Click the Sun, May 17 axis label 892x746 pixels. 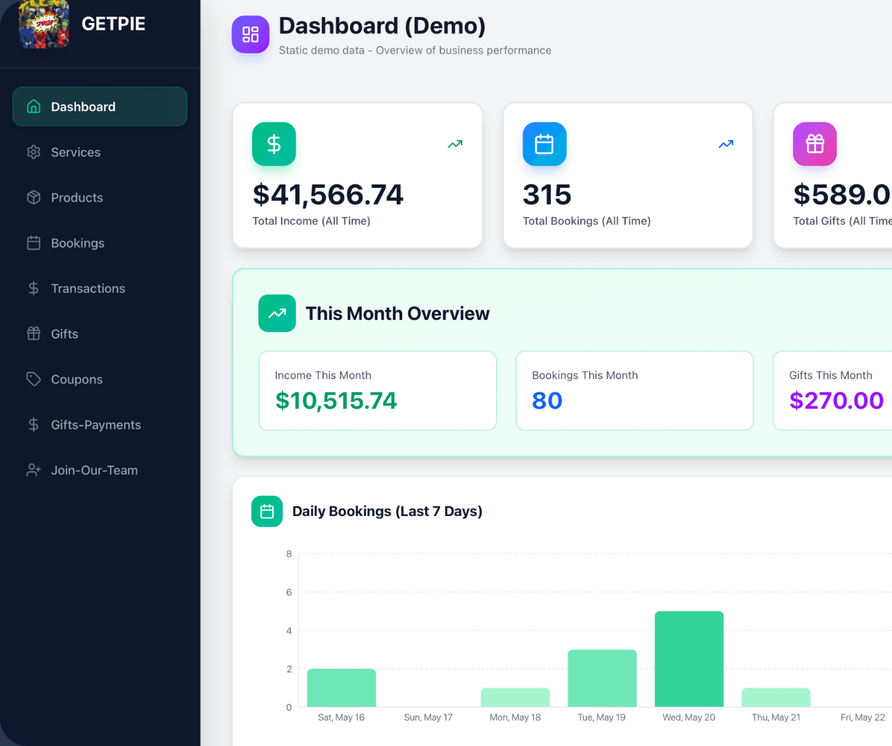click(428, 718)
